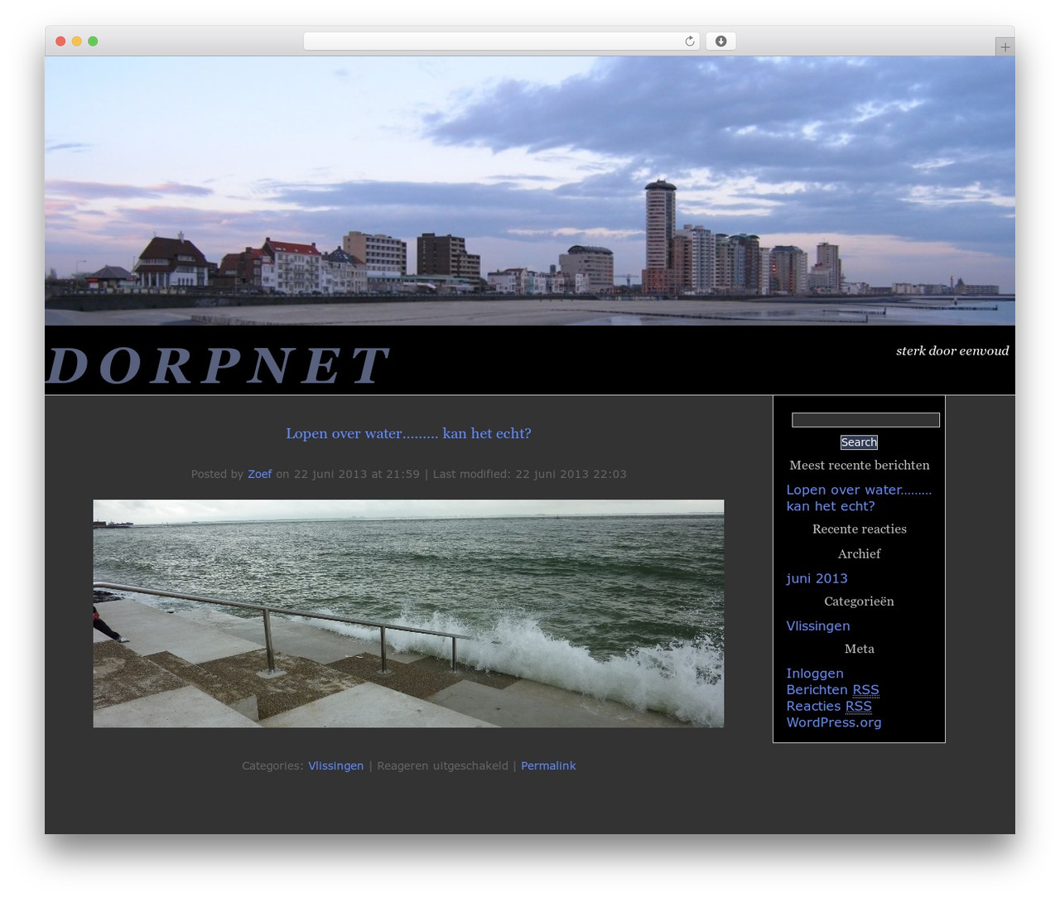This screenshot has width=1060, height=898.
Task: Open the Reacties RSS feed
Action: 829,706
